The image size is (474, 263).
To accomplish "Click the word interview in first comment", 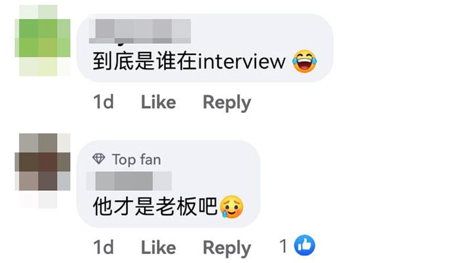I will pyautogui.click(x=241, y=61).
